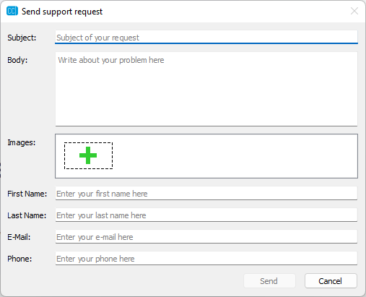Click the 'E-Mail:' label
This screenshot has height=297, width=366.
[x=19, y=237]
